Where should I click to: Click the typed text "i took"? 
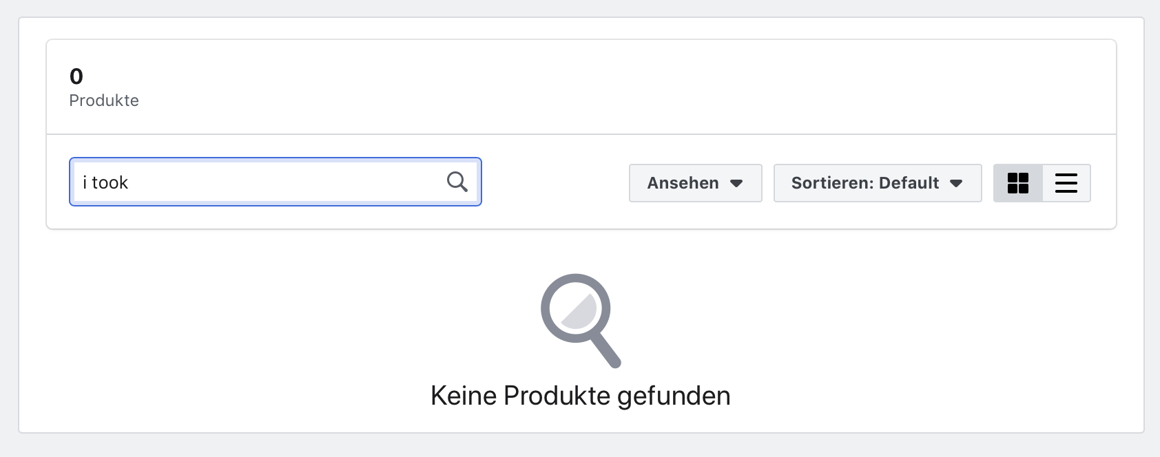tap(105, 182)
